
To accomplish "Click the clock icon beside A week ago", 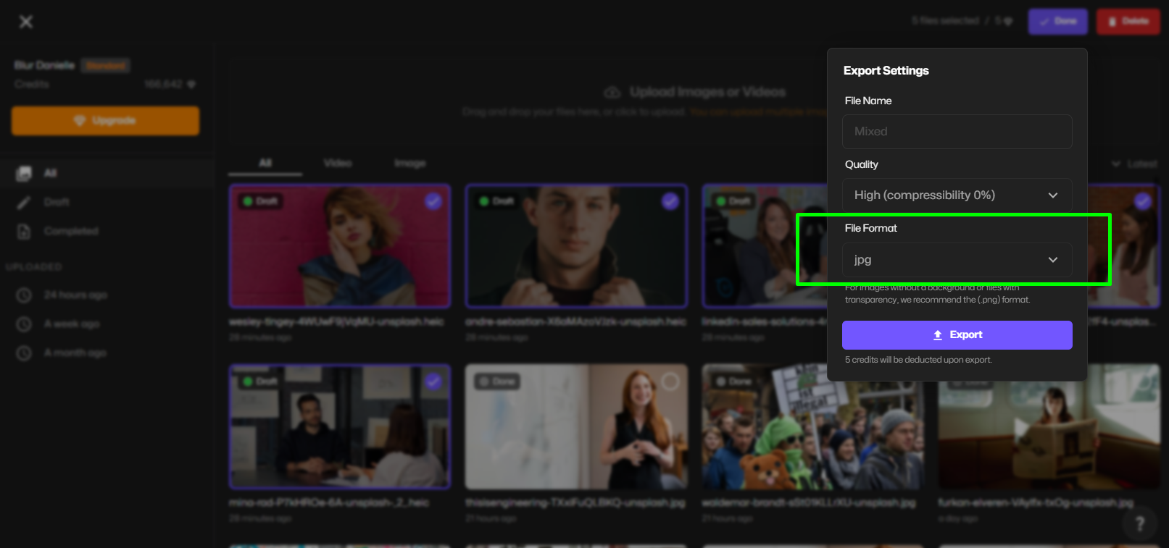I will pyautogui.click(x=24, y=324).
